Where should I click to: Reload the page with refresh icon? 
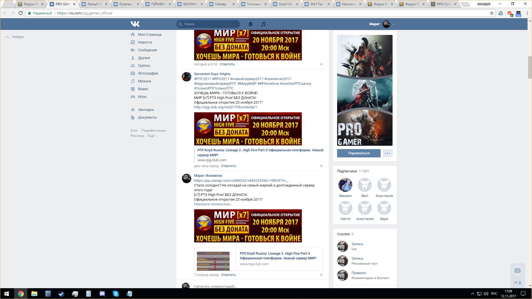coord(21,13)
